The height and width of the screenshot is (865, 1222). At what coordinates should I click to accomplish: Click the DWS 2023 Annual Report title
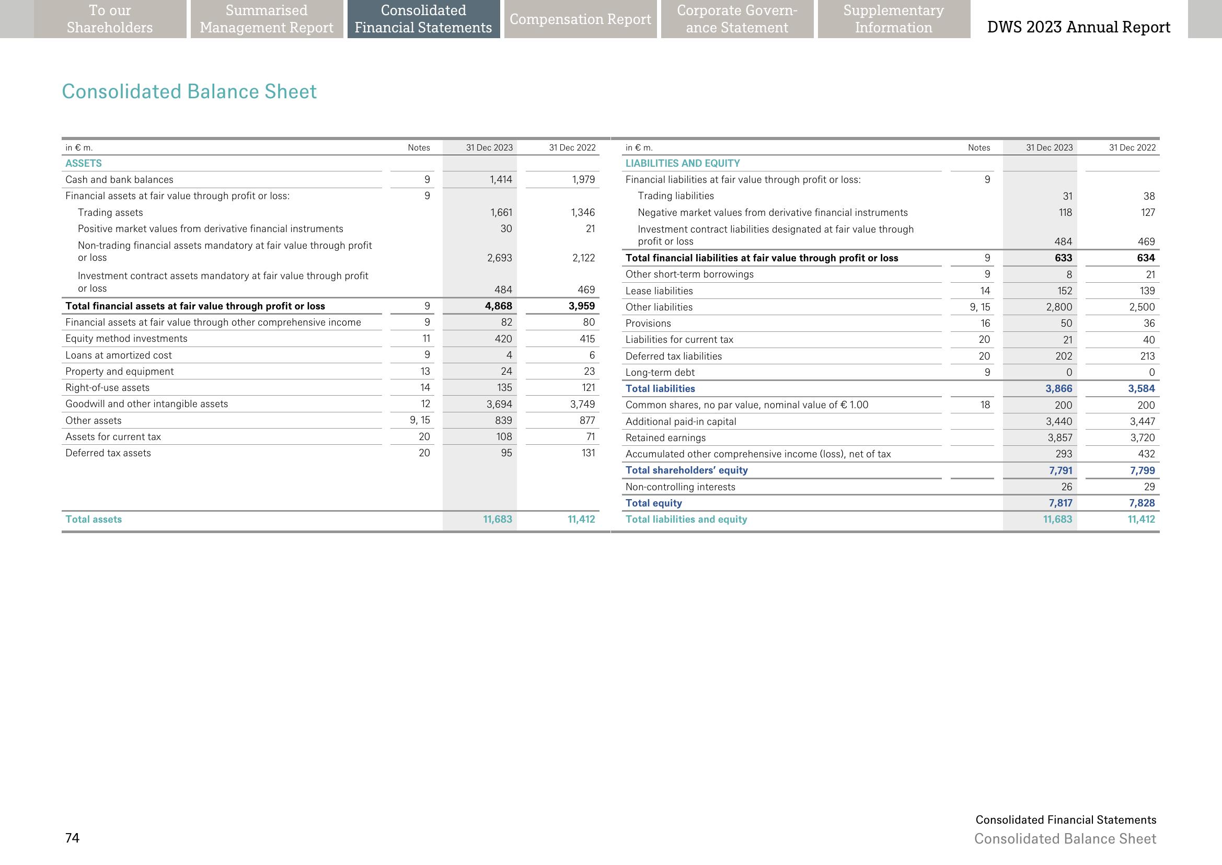tap(1078, 27)
